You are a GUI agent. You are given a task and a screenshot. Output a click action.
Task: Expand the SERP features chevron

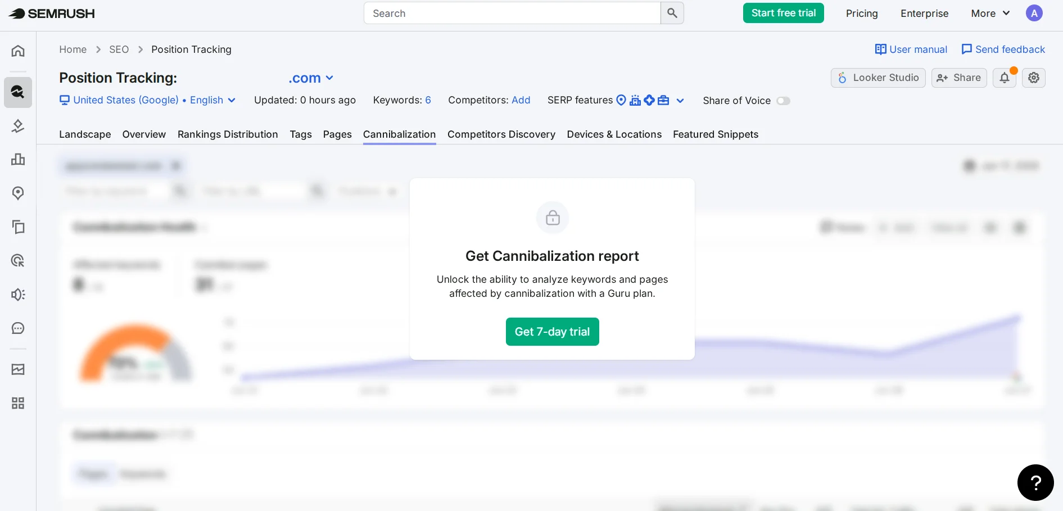point(680,101)
